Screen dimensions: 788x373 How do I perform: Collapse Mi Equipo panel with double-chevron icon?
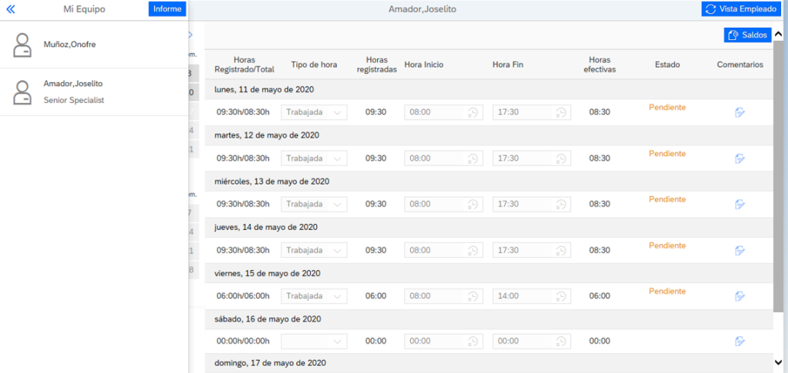11,9
